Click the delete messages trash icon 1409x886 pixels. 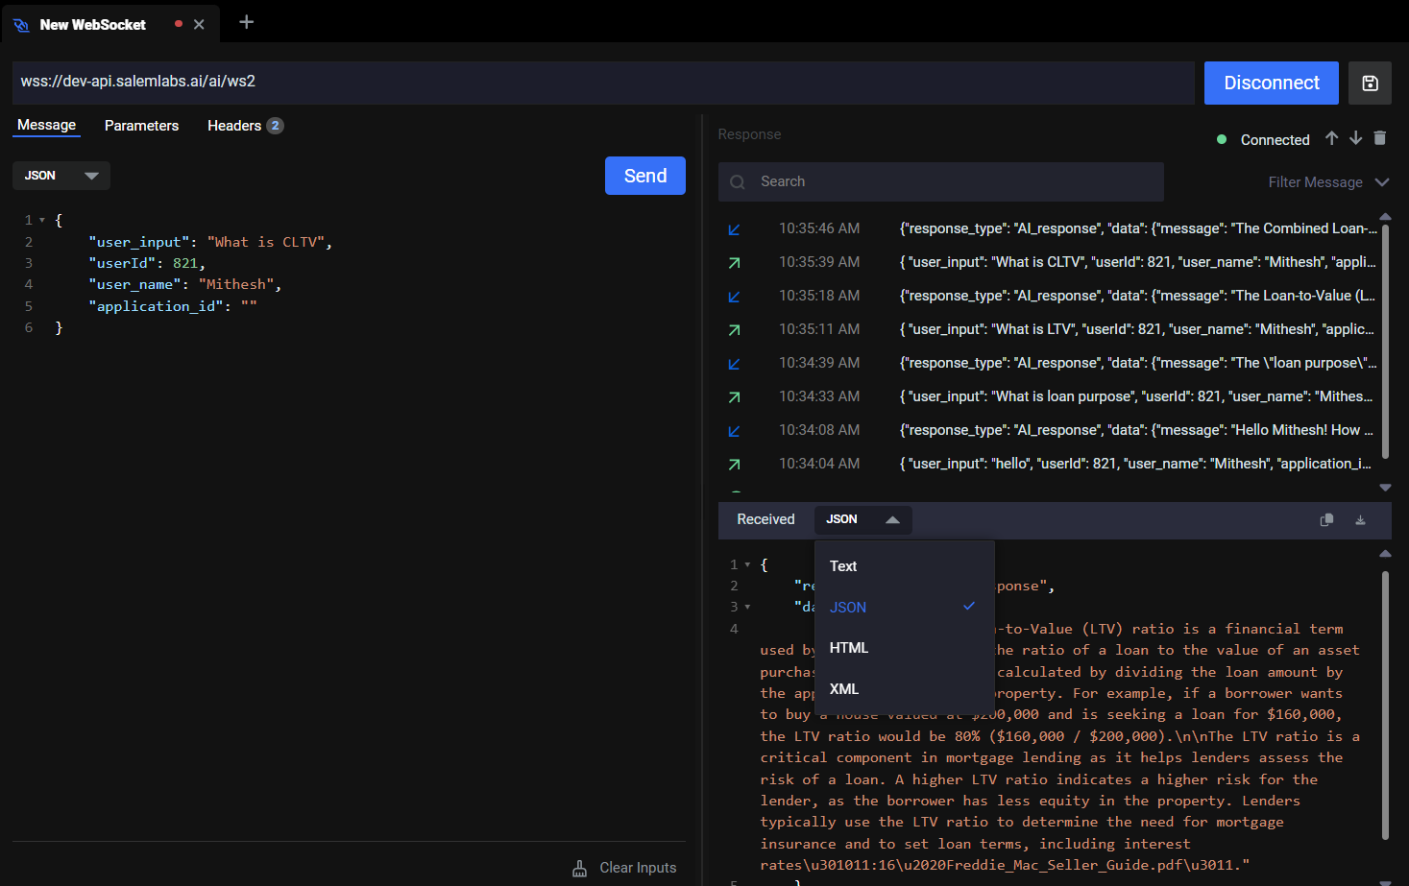(x=1379, y=138)
